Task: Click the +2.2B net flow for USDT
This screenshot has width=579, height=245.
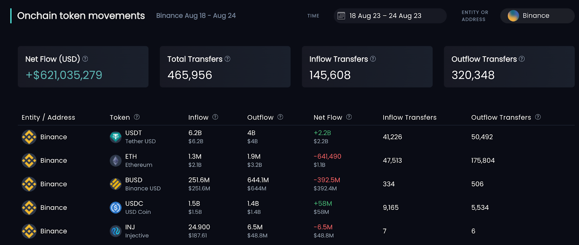Action: [322, 133]
